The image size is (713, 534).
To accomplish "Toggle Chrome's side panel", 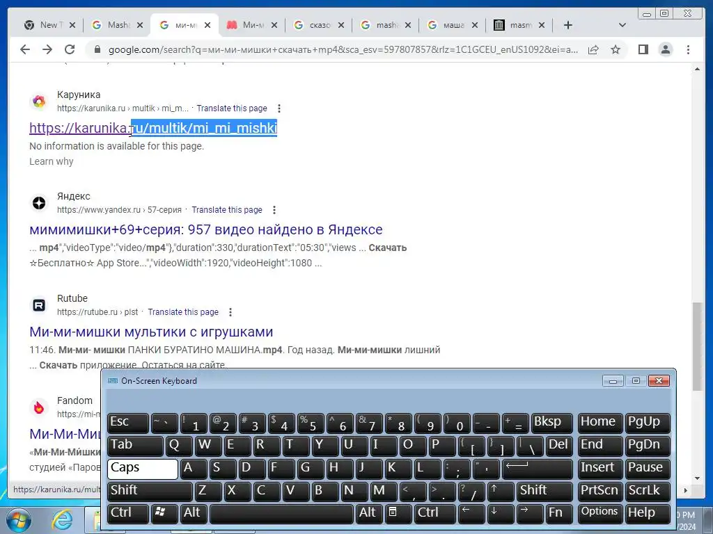I will point(643,49).
